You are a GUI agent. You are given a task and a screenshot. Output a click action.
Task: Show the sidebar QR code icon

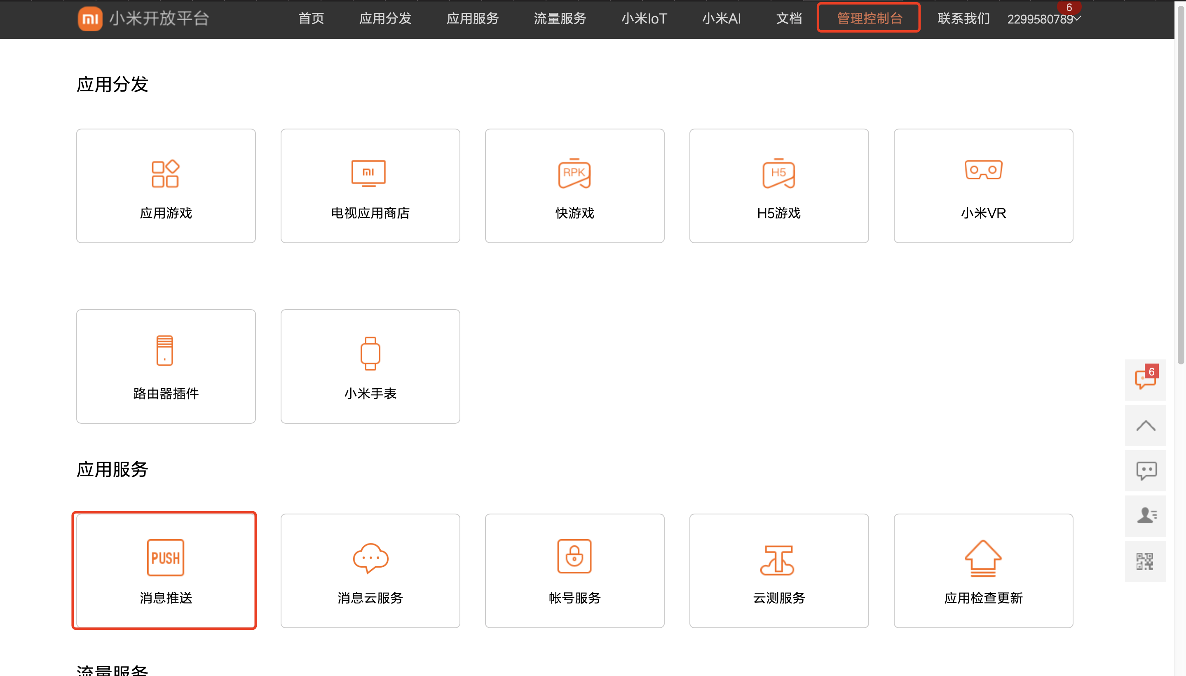point(1145,561)
